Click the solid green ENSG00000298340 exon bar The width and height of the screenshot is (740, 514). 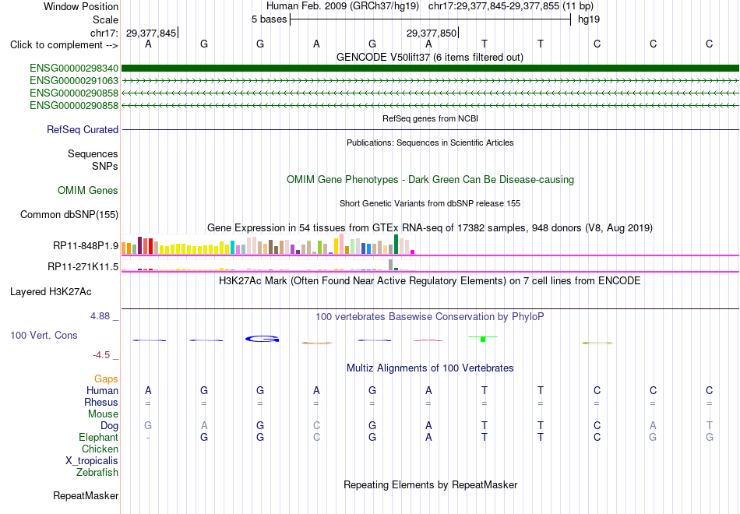[431, 69]
